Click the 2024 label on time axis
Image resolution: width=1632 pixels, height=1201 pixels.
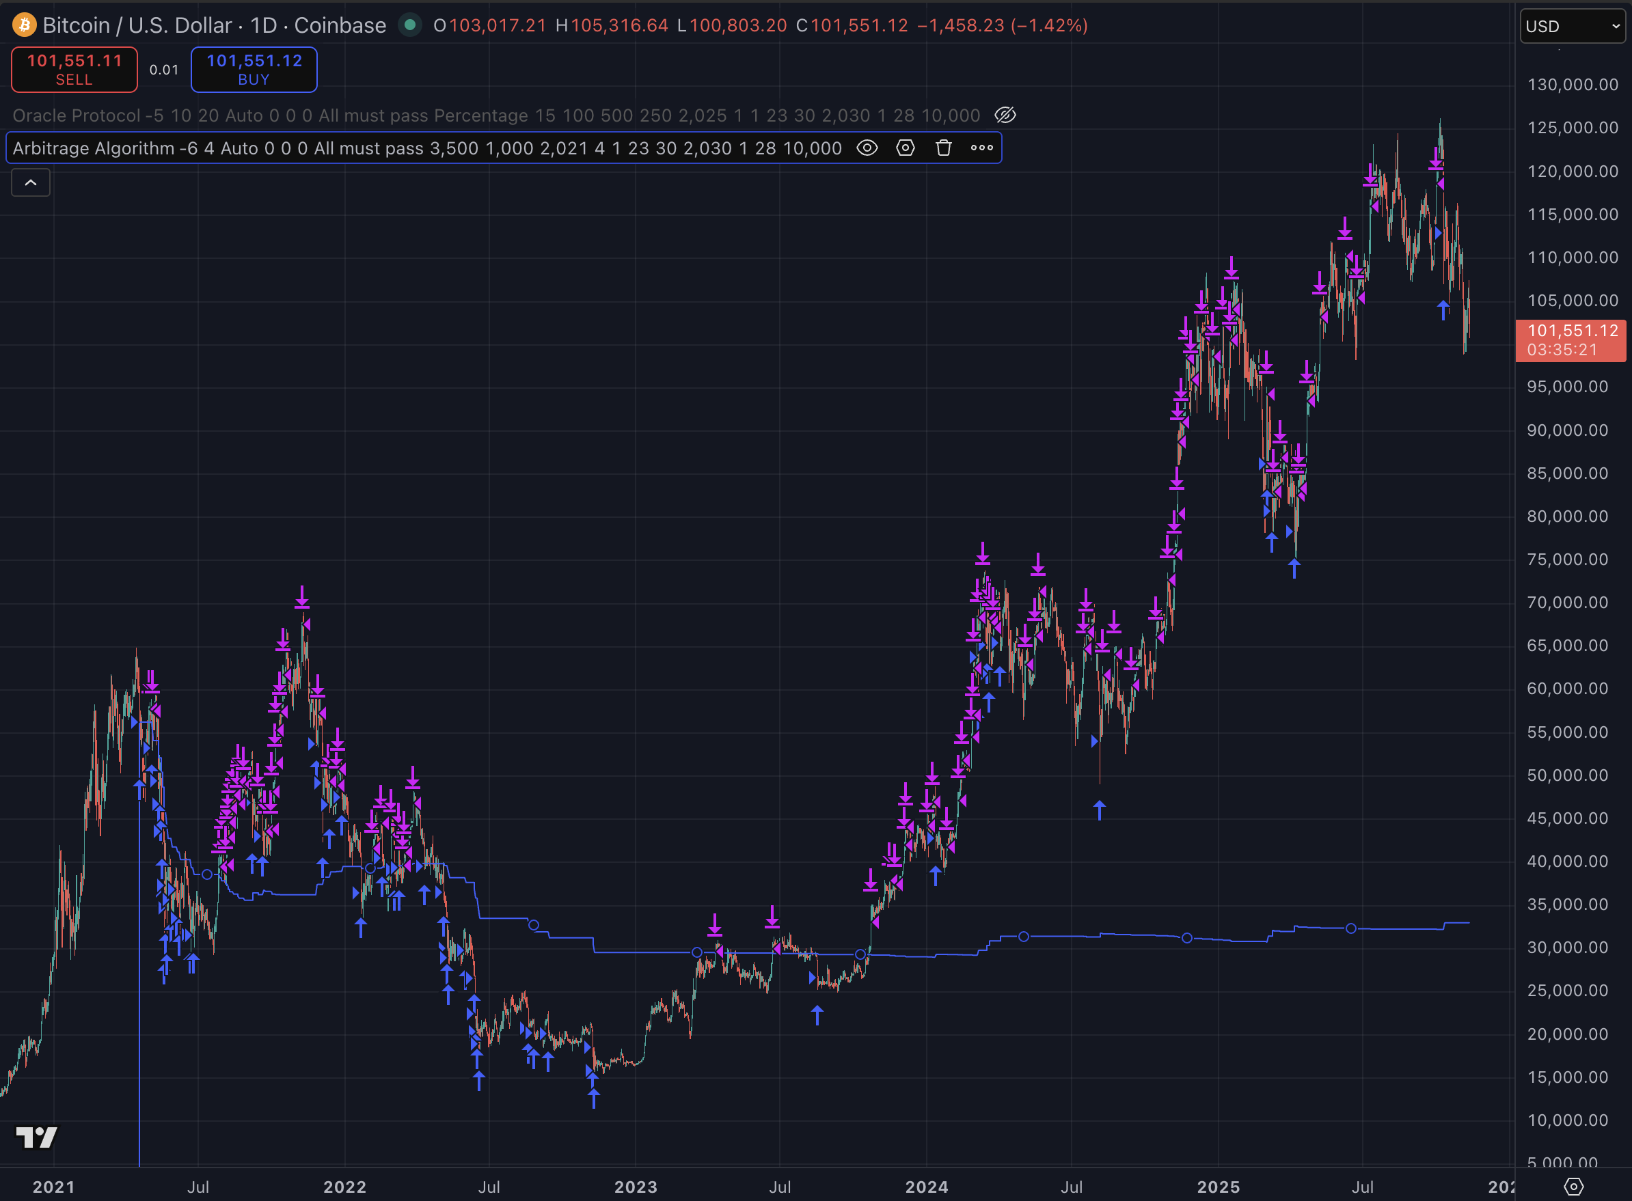click(x=927, y=1187)
